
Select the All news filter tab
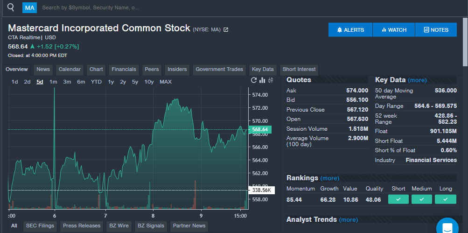[x=14, y=226]
